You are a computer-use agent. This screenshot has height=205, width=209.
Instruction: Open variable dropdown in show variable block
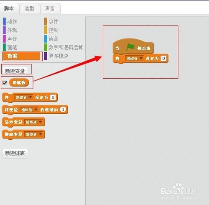click(x=33, y=122)
